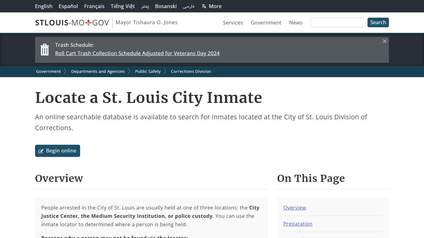The image size is (424, 238).
Task: Open the Veterans Day trash schedule link
Action: point(137,53)
